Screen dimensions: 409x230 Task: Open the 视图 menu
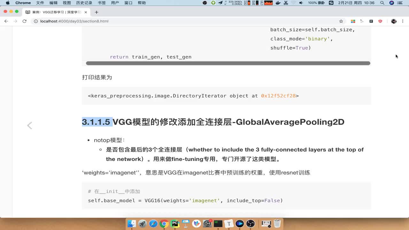click(67, 3)
